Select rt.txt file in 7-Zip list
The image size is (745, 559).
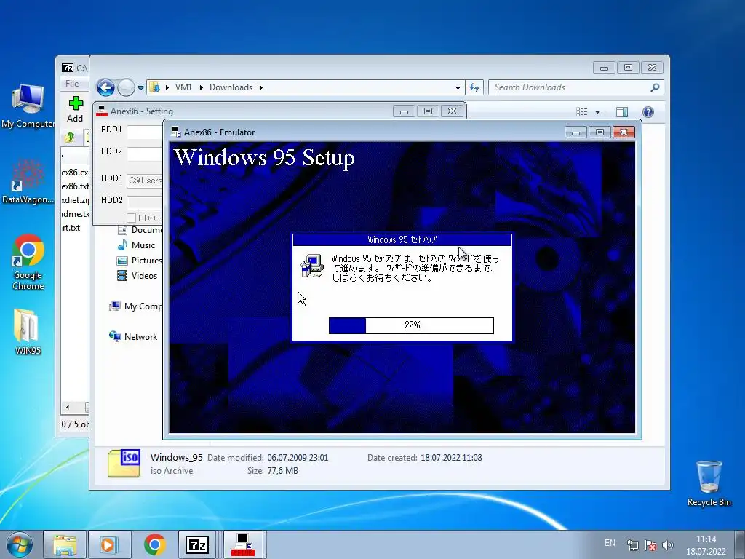click(71, 228)
